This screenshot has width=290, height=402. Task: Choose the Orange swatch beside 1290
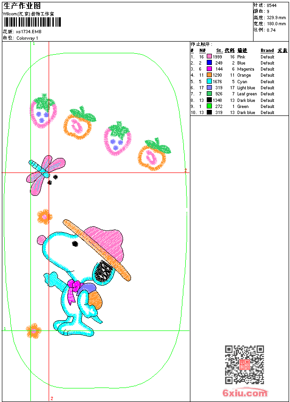click(x=210, y=75)
